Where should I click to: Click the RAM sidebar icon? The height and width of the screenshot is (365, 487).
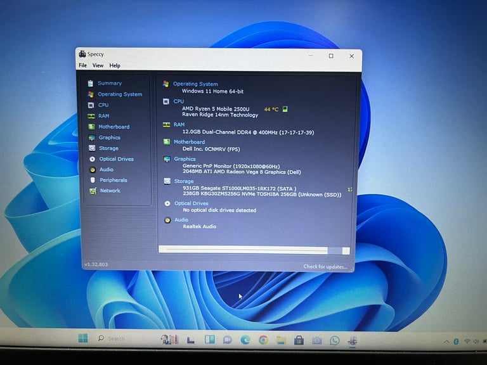point(91,116)
